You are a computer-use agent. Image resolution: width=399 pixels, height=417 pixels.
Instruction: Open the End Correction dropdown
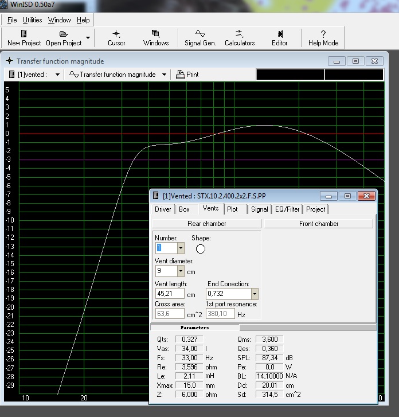(255, 294)
